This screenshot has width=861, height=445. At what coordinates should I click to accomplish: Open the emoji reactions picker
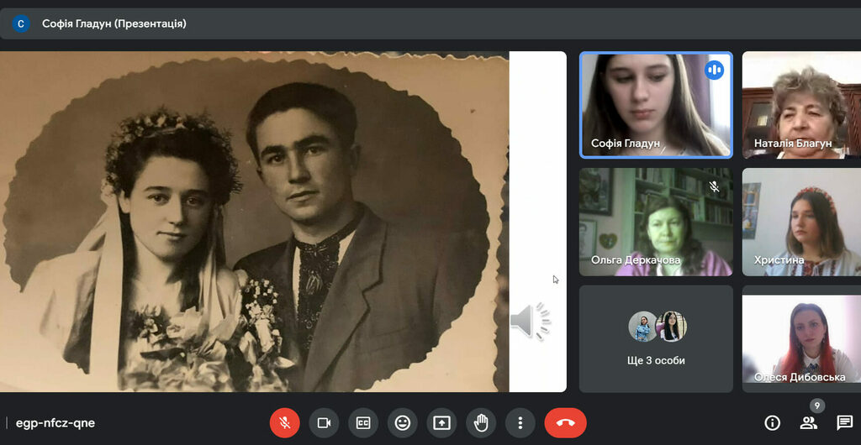click(x=403, y=422)
